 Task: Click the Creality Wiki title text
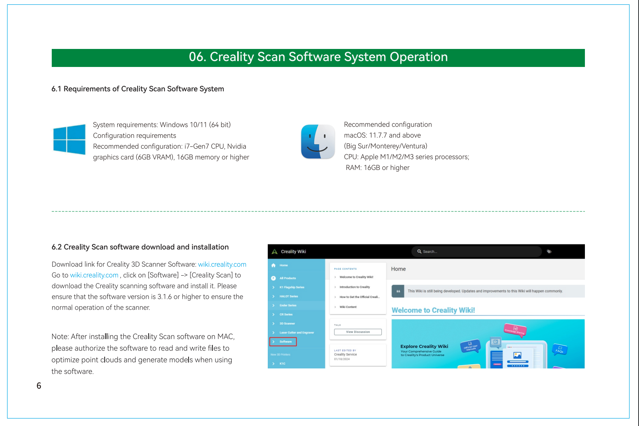tap(293, 252)
